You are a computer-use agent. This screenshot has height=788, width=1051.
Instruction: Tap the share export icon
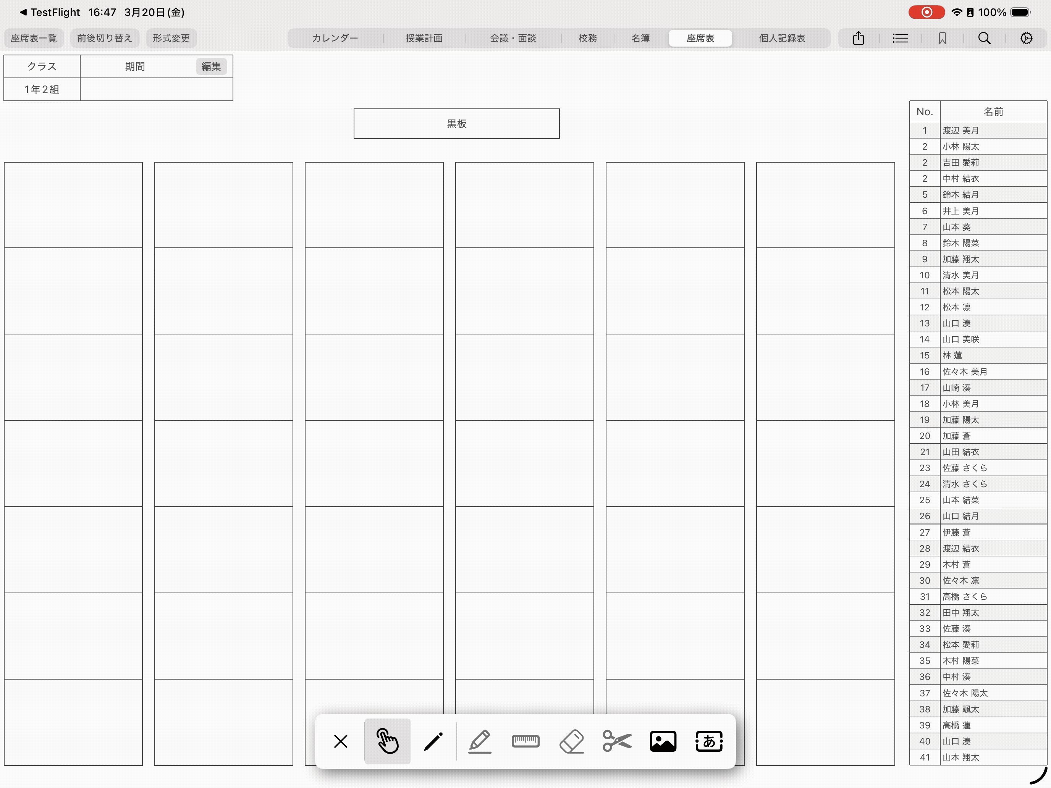coord(858,38)
